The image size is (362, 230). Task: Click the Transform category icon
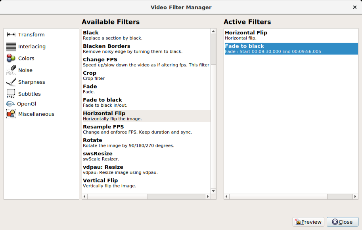[11, 35]
